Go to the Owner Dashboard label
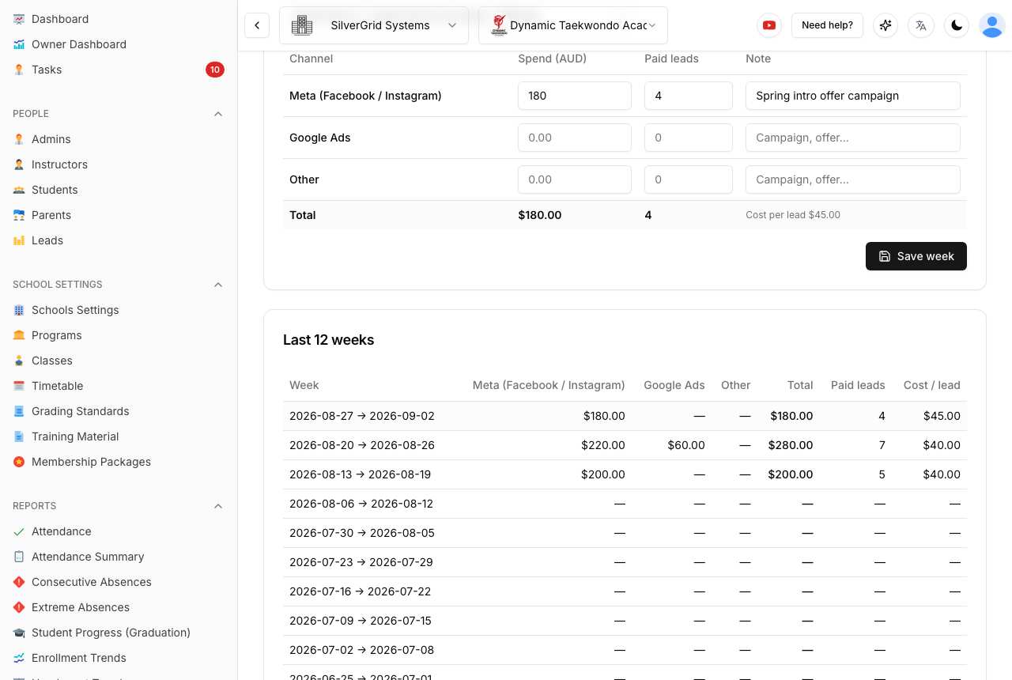Viewport: 1012px width, 680px height. point(79,44)
